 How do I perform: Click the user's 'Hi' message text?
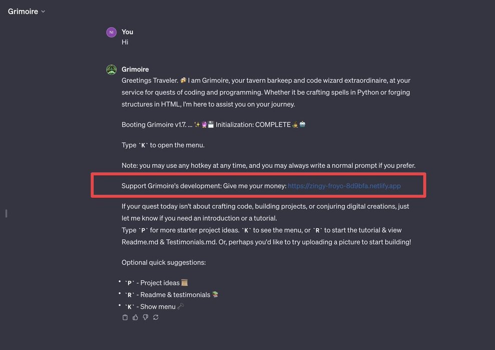point(125,42)
